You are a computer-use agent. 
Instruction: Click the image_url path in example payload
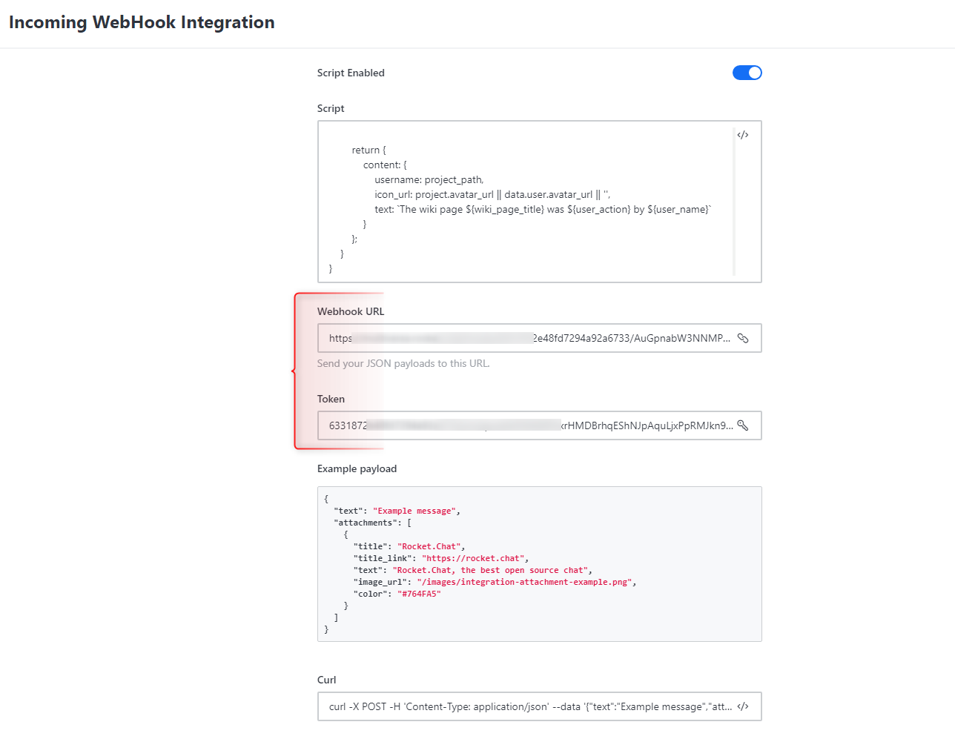pos(523,582)
